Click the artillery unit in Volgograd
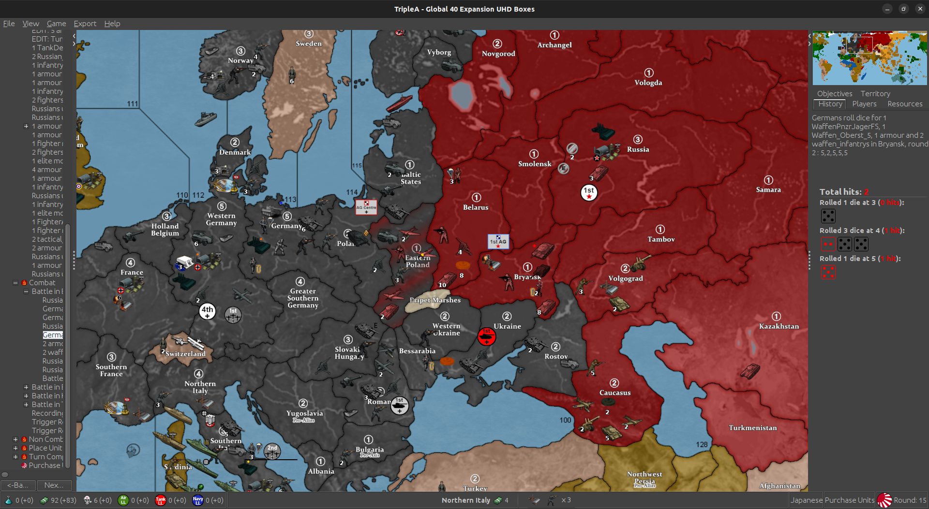The width and height of the screenshot is (929, 509). [640, 263]
